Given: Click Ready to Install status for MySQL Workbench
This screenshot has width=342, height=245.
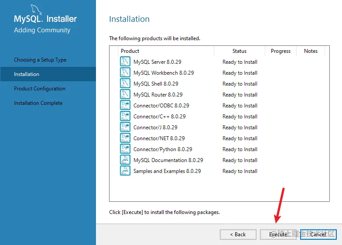Looking at the screenshot, I should point(240,73).
